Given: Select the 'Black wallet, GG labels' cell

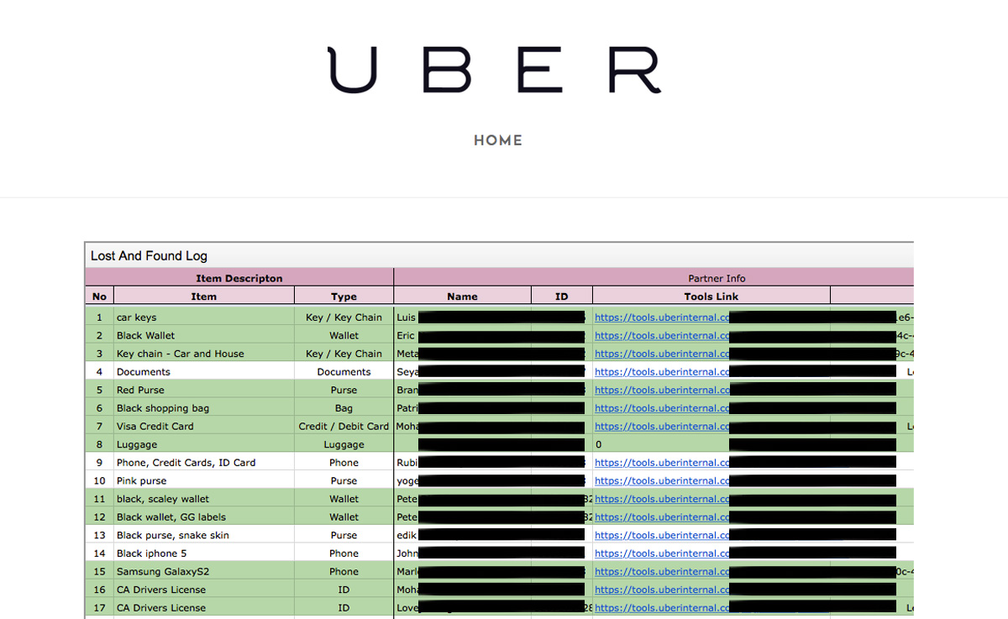Looking at the screenshot, I should (x=204, y=517).
